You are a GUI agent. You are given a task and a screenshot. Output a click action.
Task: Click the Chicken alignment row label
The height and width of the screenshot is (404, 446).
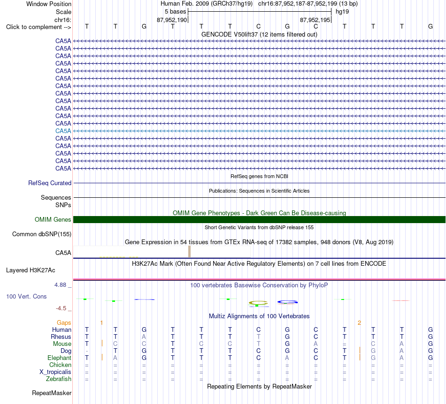[60, 365]
